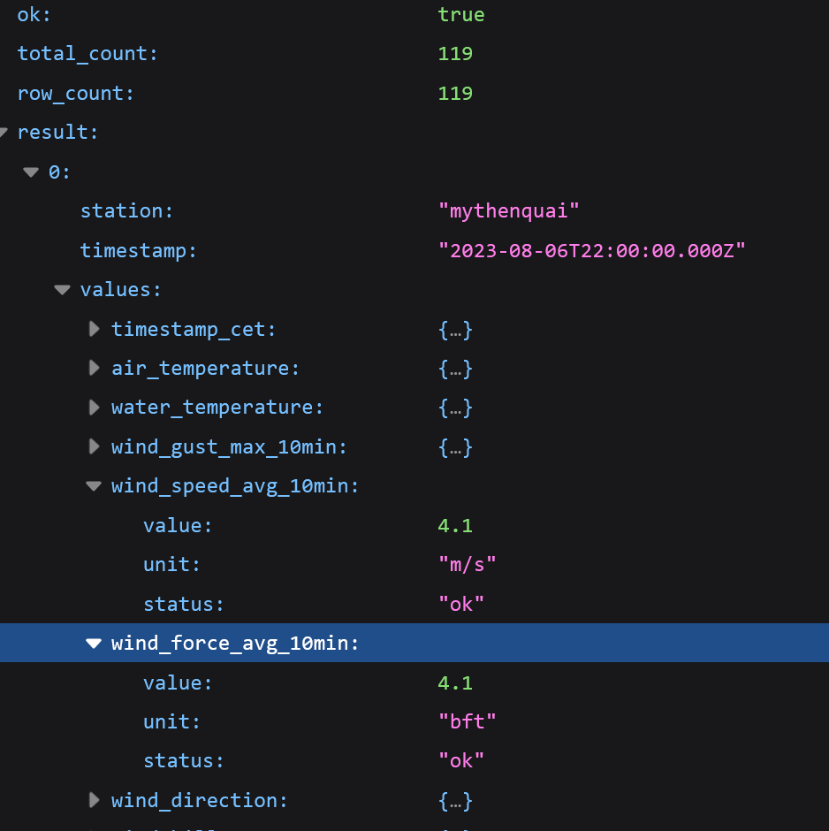Collapse the values object

(x=62, y=289)
